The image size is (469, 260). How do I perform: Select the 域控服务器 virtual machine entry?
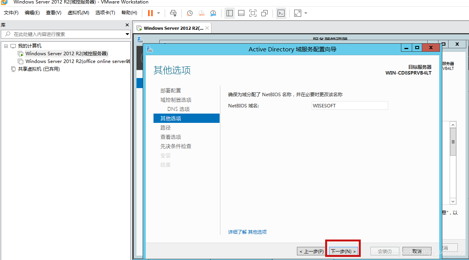67,54
